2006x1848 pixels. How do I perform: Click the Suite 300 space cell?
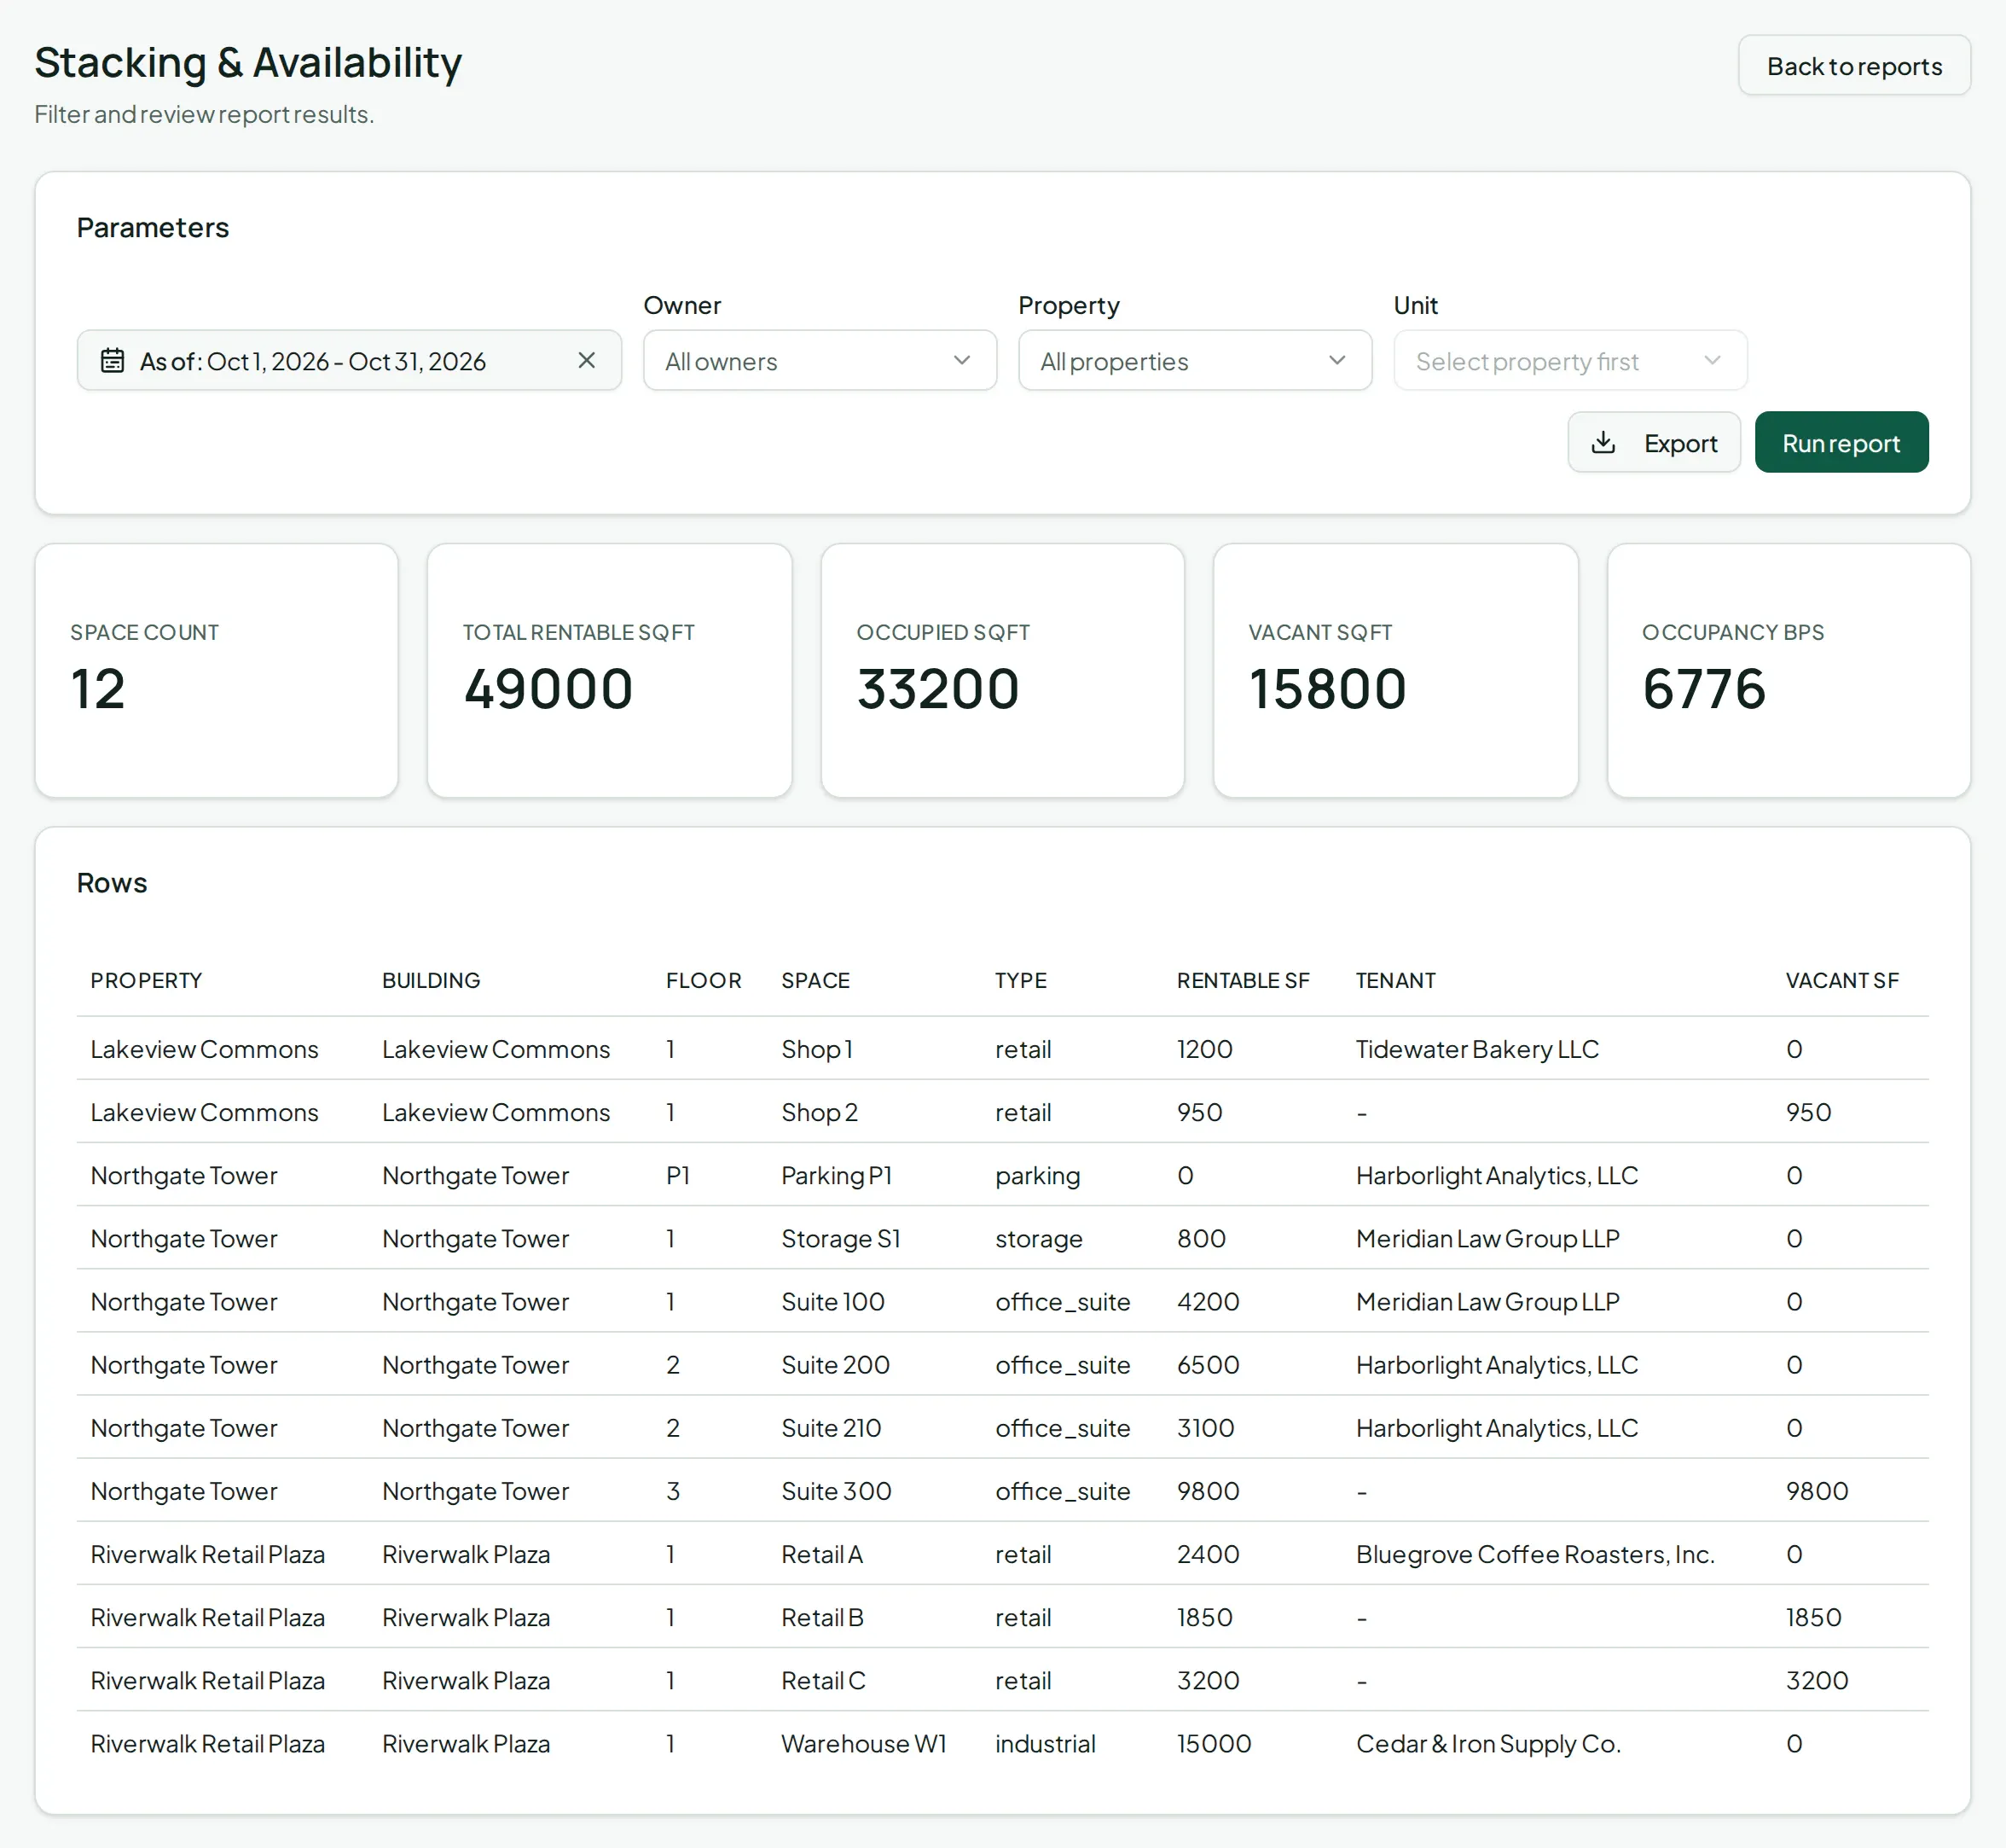pos(837,1491)
